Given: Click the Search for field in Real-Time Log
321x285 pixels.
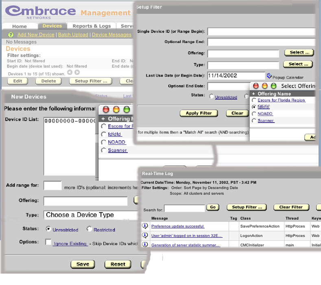Looking at the screenshot, I should [x=184, y=208].
